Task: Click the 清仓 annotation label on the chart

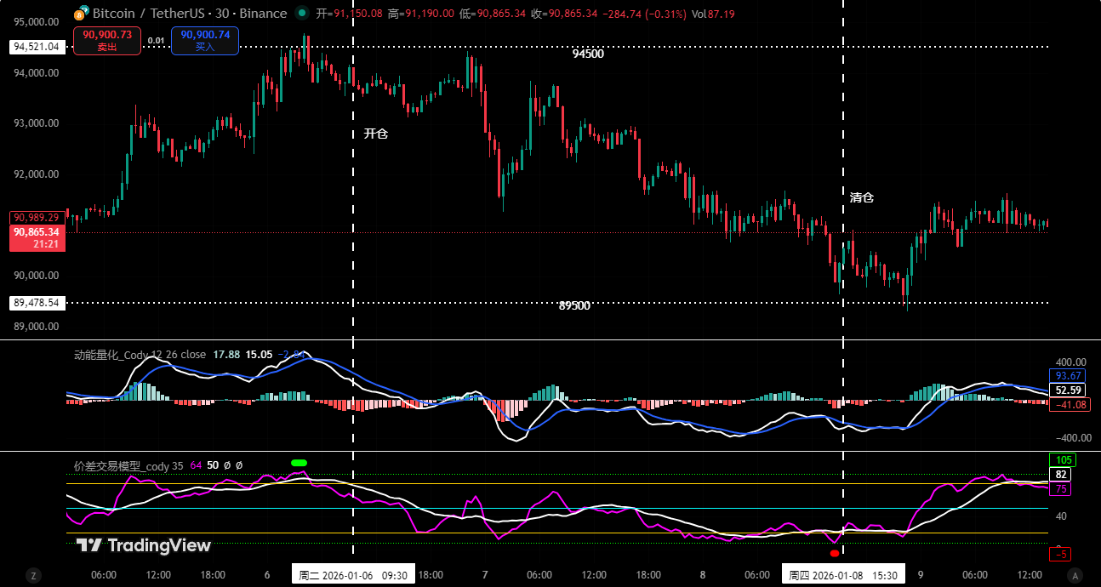Action: click(x=862, y=197)
